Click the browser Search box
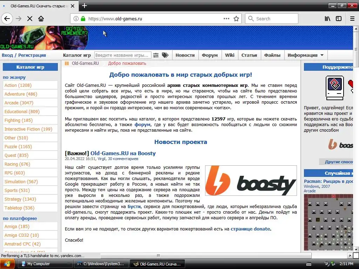359x269 pixels. tap(272, 19)
